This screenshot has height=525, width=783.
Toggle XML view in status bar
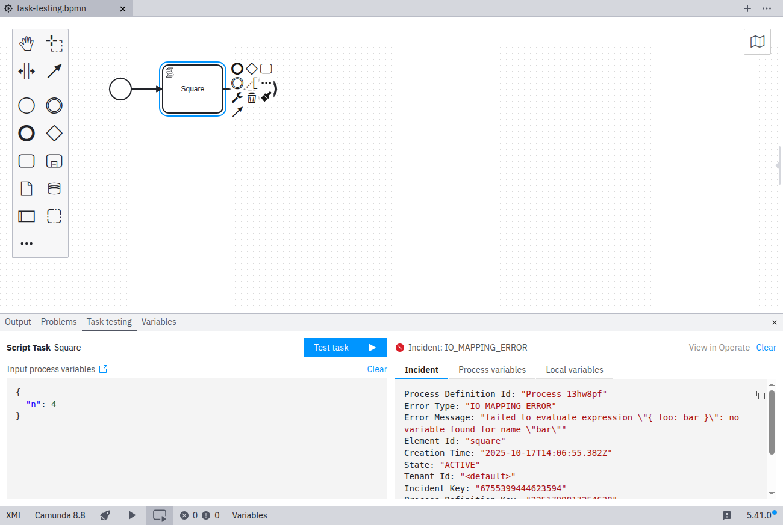tap(14, 515)
